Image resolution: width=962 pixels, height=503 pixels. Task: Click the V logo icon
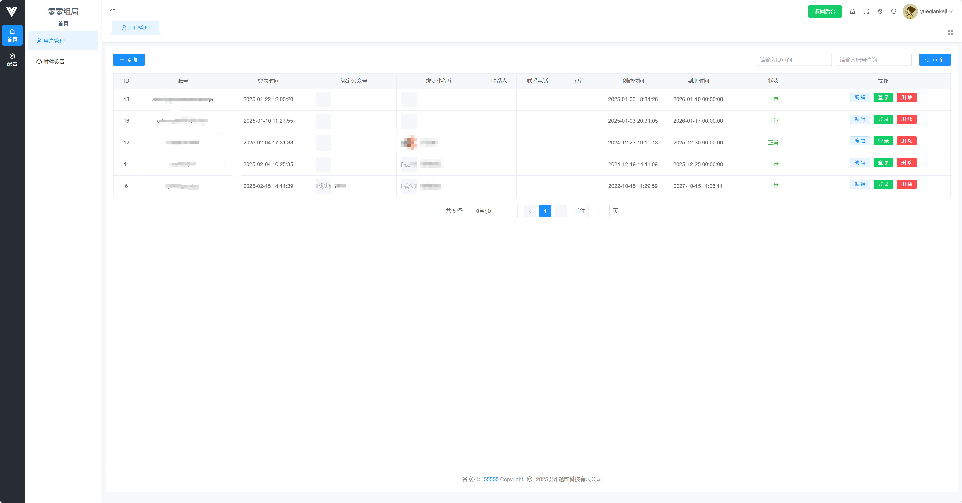(x=12, y=12)
